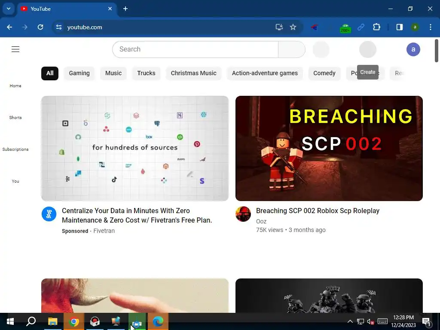The height and width of the screenshot is (330, 440).
Task: Click the Fivetran channel avatar
Action: (49, 214)
